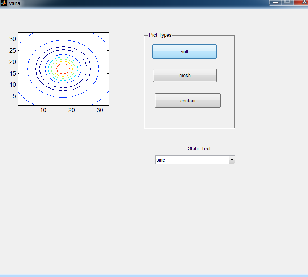Click the Static Text label
Image resolution: width=308 pixels, height=277 pixels.
click(199, 148)
